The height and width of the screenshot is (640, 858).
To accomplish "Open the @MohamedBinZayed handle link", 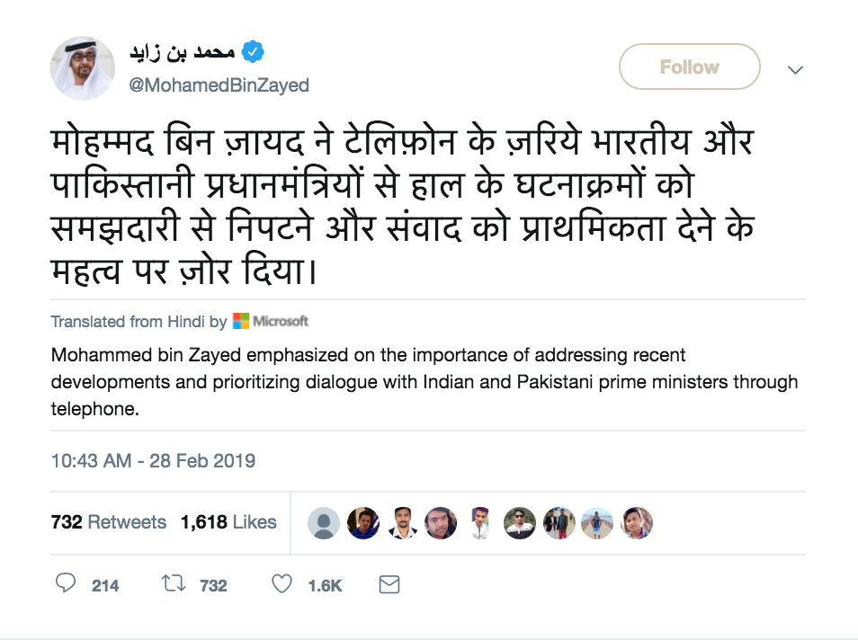I will (219, 84).
